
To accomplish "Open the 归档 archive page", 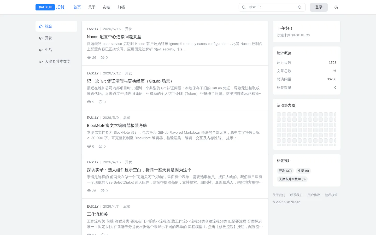I will click(121, 7).
